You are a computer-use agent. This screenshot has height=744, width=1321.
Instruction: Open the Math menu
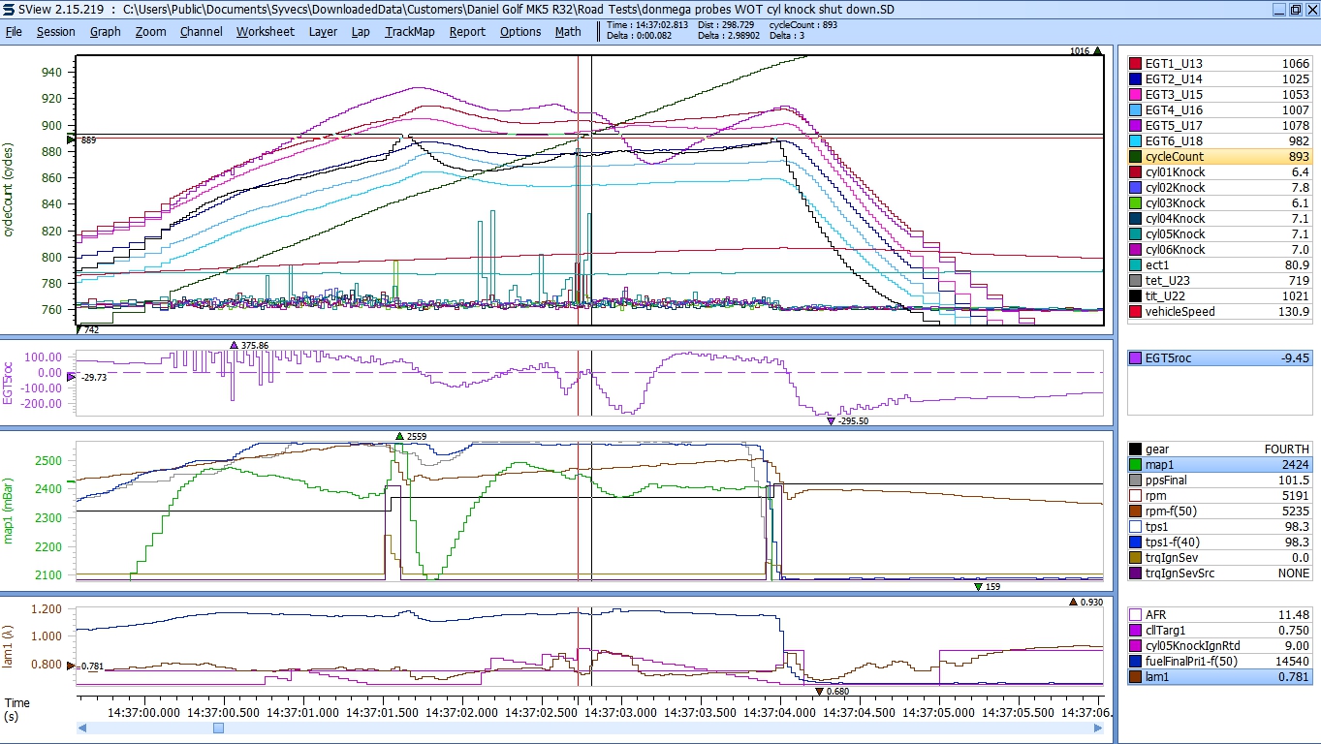(568, 31)
